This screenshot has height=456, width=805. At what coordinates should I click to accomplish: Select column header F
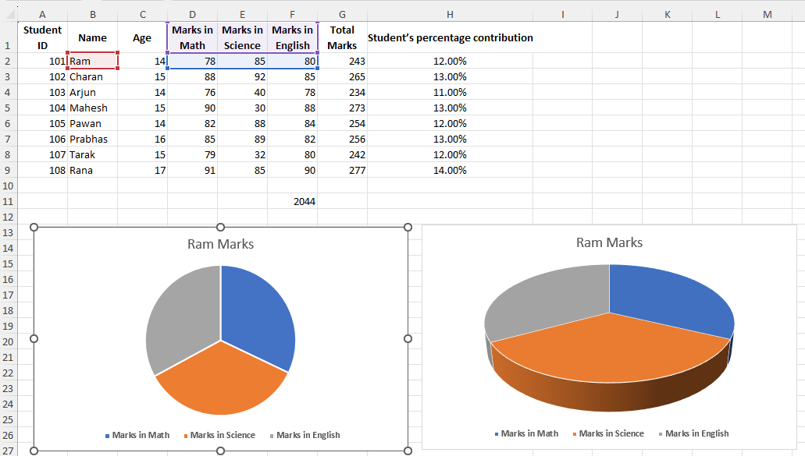point(292,13)
